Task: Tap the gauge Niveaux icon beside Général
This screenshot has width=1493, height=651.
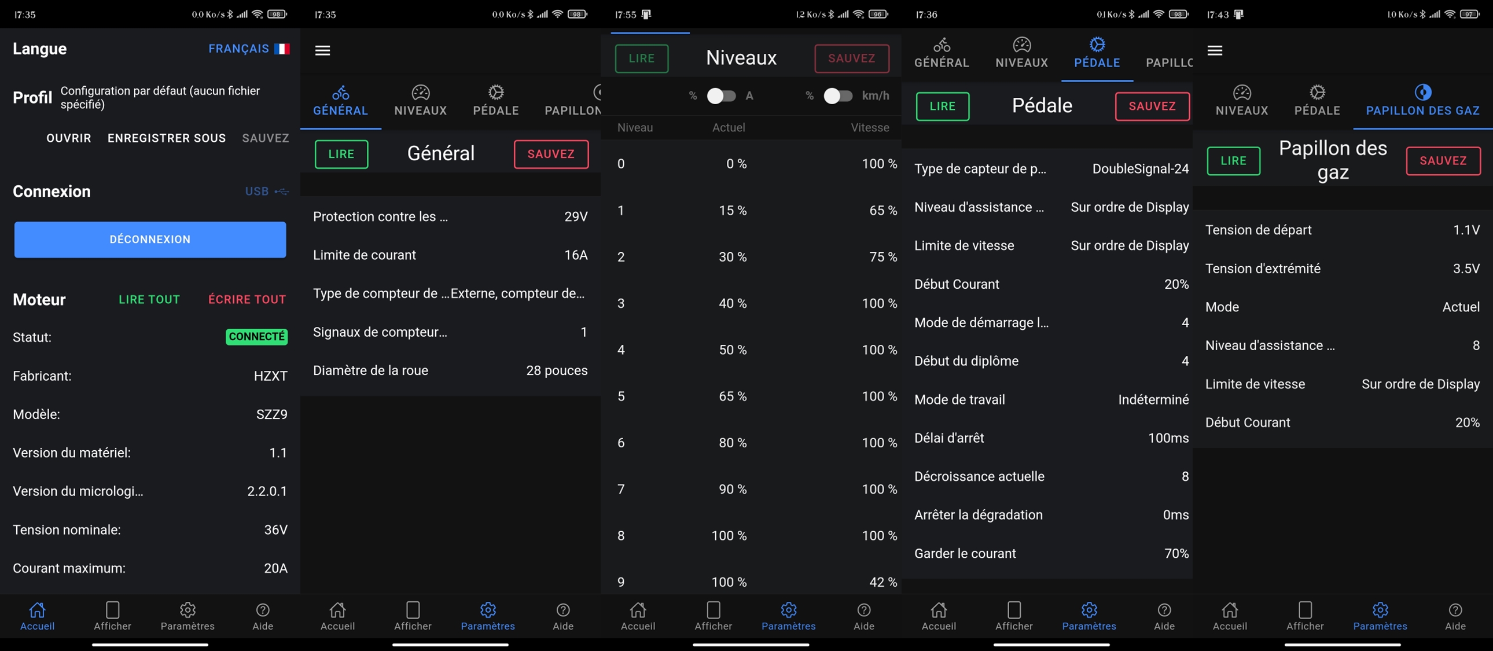Action: 420,92
